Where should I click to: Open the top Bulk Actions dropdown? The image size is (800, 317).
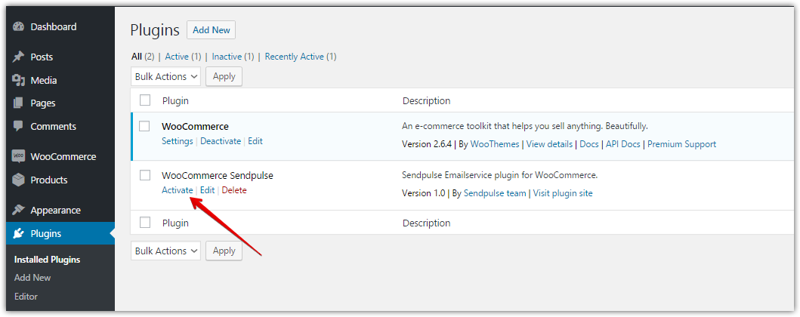(165, 76)
